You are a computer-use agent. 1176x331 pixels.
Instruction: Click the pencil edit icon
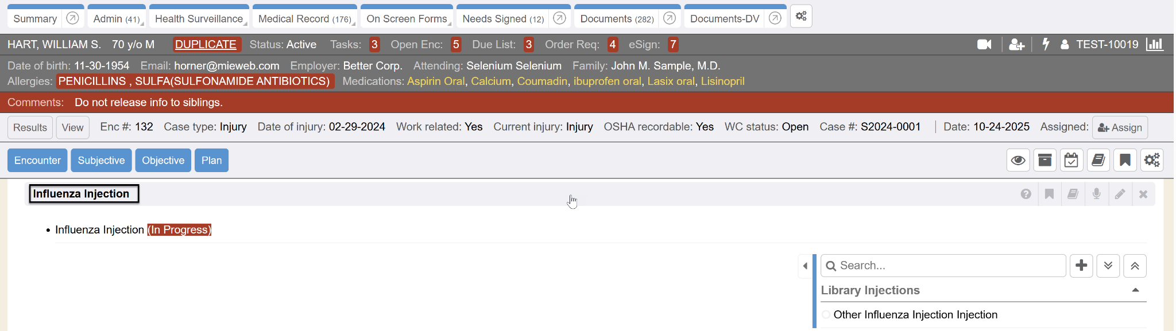coord(1120,194)
